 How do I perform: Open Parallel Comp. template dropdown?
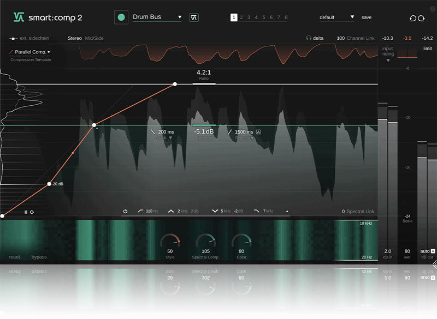click(32, 52)
